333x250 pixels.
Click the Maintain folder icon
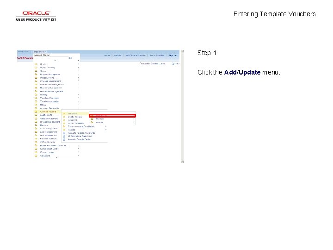92,119
